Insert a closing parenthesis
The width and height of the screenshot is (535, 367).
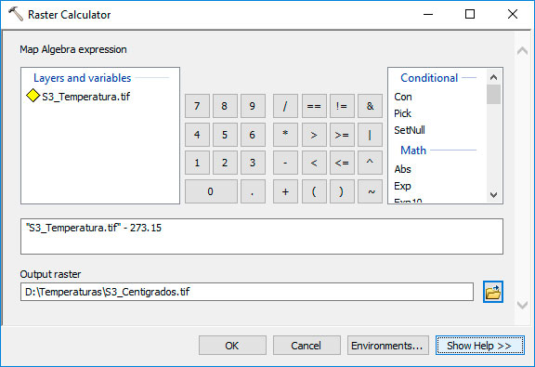coord(342,191)
